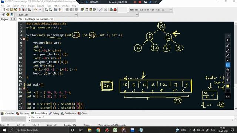Click the 'Type here to search' taskbar box
The height and width of the screenshot is (133, 237).
click(38, 130)
